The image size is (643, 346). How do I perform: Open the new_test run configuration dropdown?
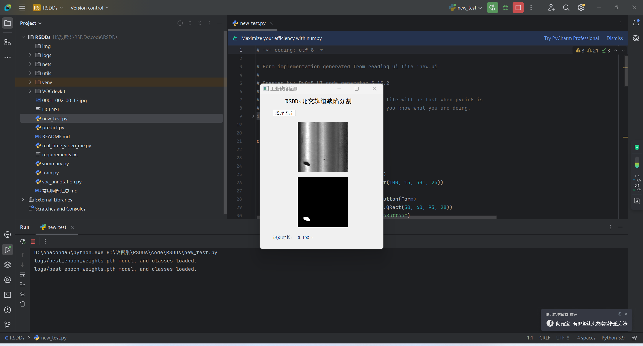coord(466,8)
